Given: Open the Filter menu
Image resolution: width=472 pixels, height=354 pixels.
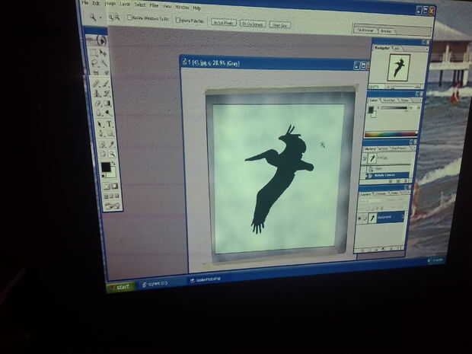Looking at the screenshot, I should (x=154, y=6).
